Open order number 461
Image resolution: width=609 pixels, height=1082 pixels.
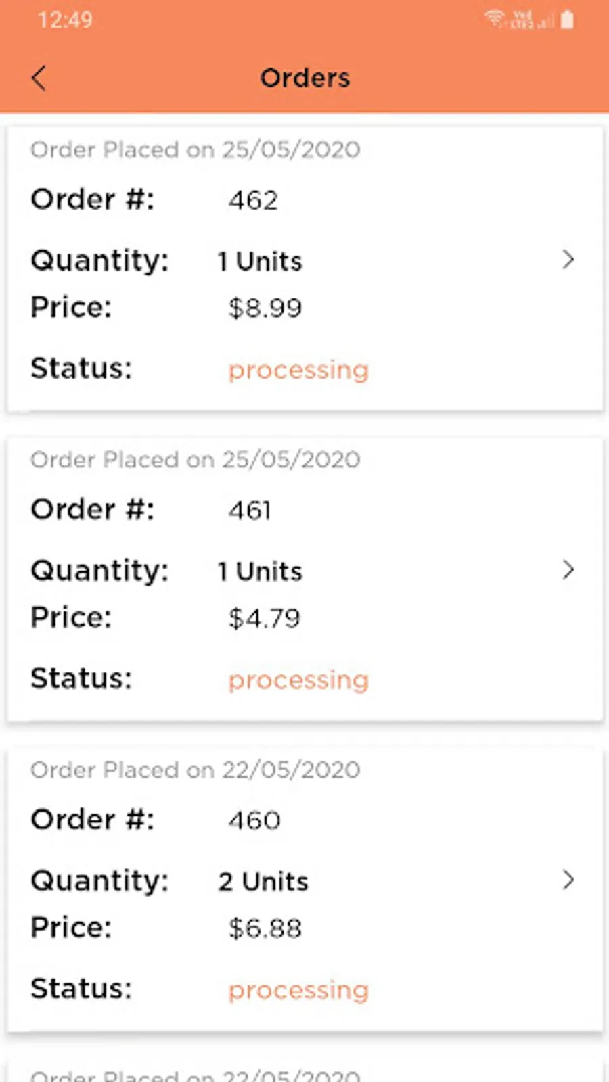250,511
